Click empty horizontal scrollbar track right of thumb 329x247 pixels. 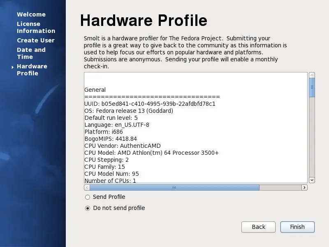[280, 187]
